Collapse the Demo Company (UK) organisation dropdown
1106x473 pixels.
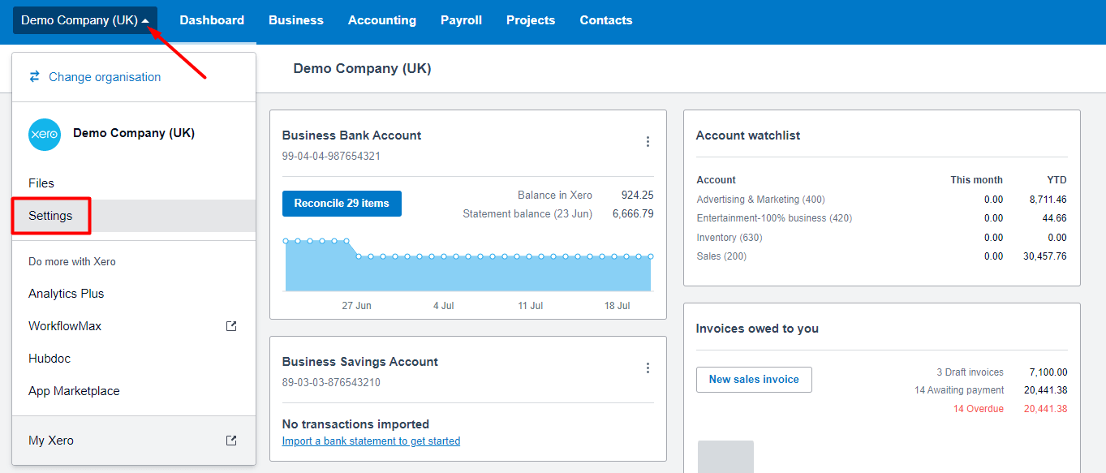(x=85, y=20)
